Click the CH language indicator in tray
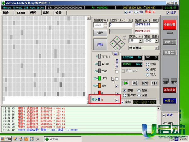 [176, 139]
